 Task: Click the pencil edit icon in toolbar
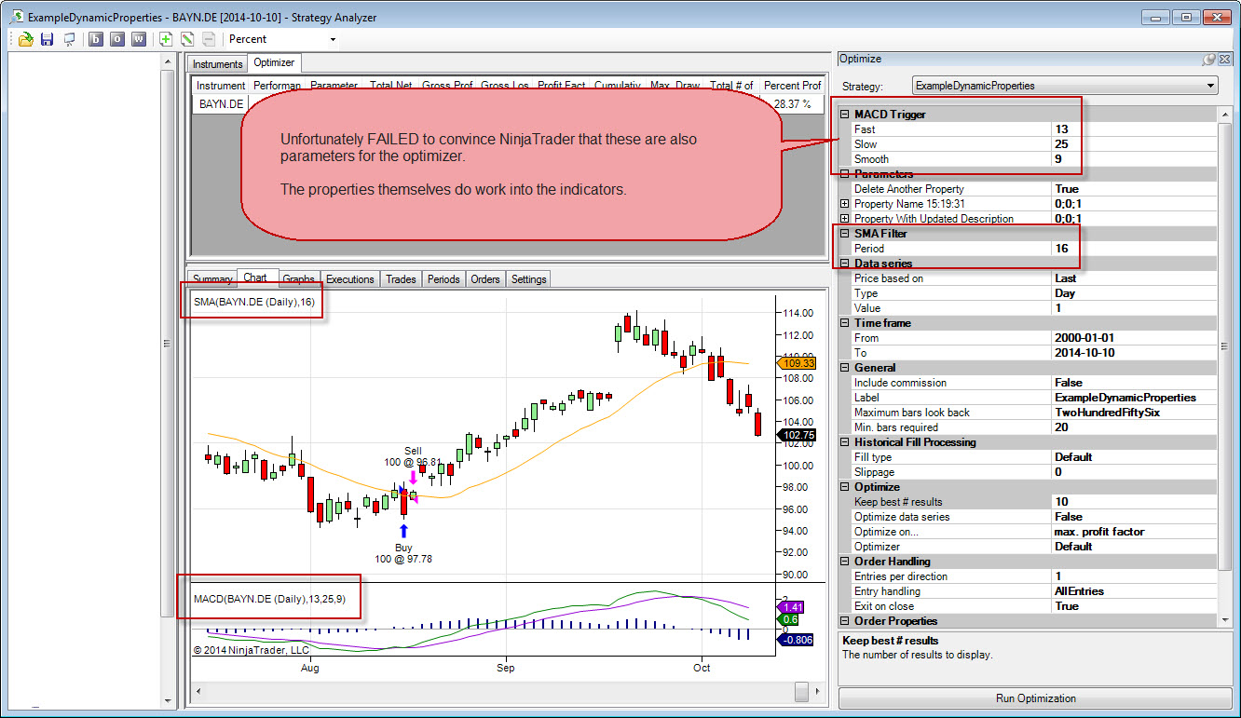coord(187,39)
